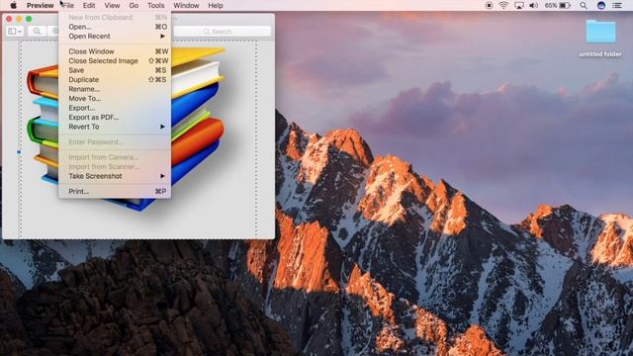633x356 pixels.
Task: Open the untitled folder on desktop
Action: point(600,38)
